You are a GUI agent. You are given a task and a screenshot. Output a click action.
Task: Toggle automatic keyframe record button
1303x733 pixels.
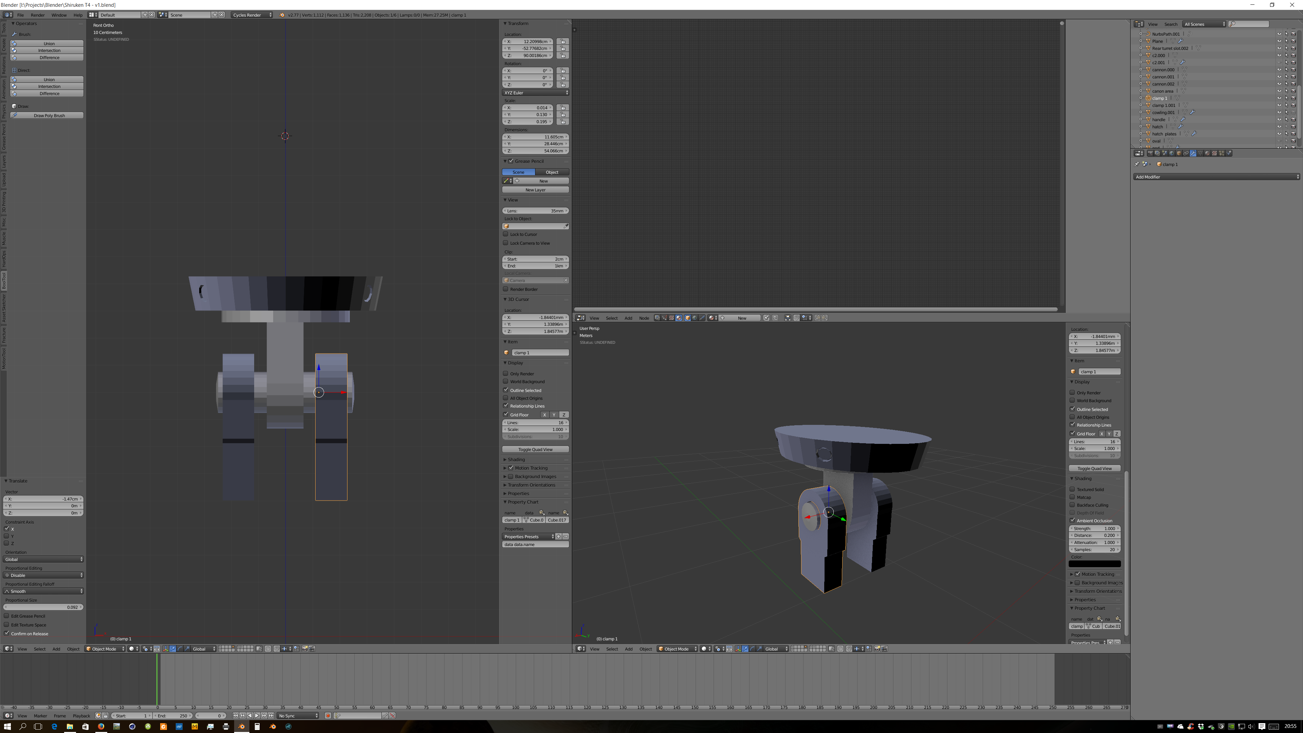click(328, 716)
